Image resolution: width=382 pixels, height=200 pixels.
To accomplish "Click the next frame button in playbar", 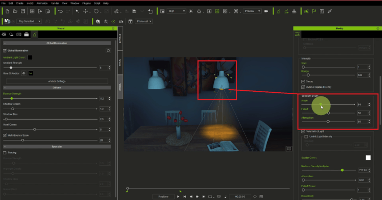I will click(x=197, y=197).
